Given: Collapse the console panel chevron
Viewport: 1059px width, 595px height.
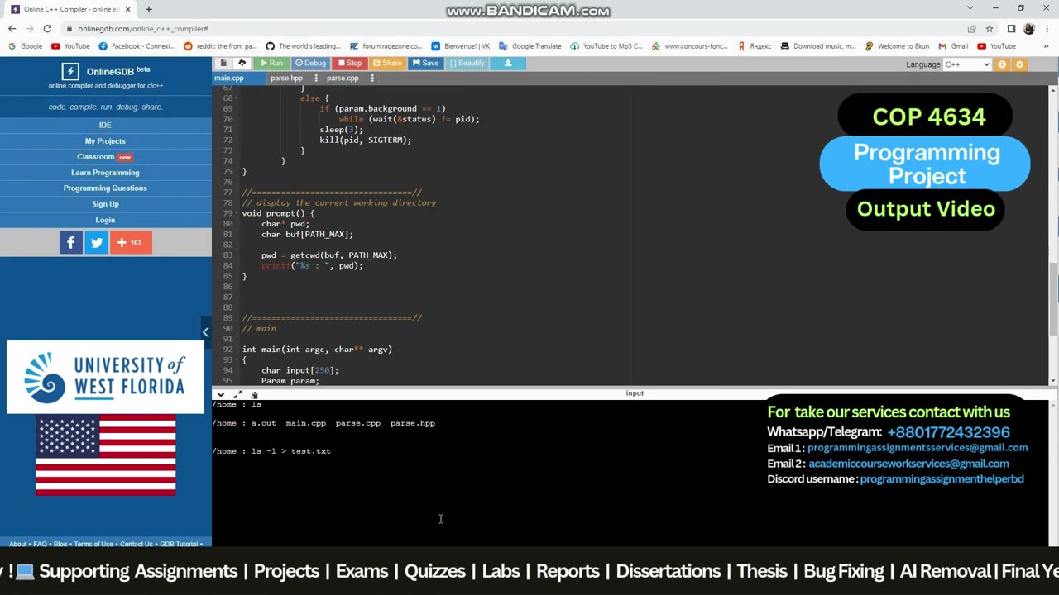Looking at the screenshot, I should pyautogui.click(x=220, y=394).
